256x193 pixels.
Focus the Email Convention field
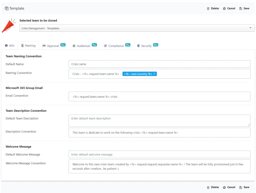click(159, 96)
